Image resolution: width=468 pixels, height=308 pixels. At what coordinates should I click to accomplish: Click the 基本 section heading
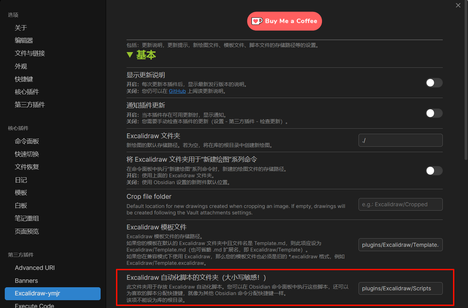coord(146,55)
